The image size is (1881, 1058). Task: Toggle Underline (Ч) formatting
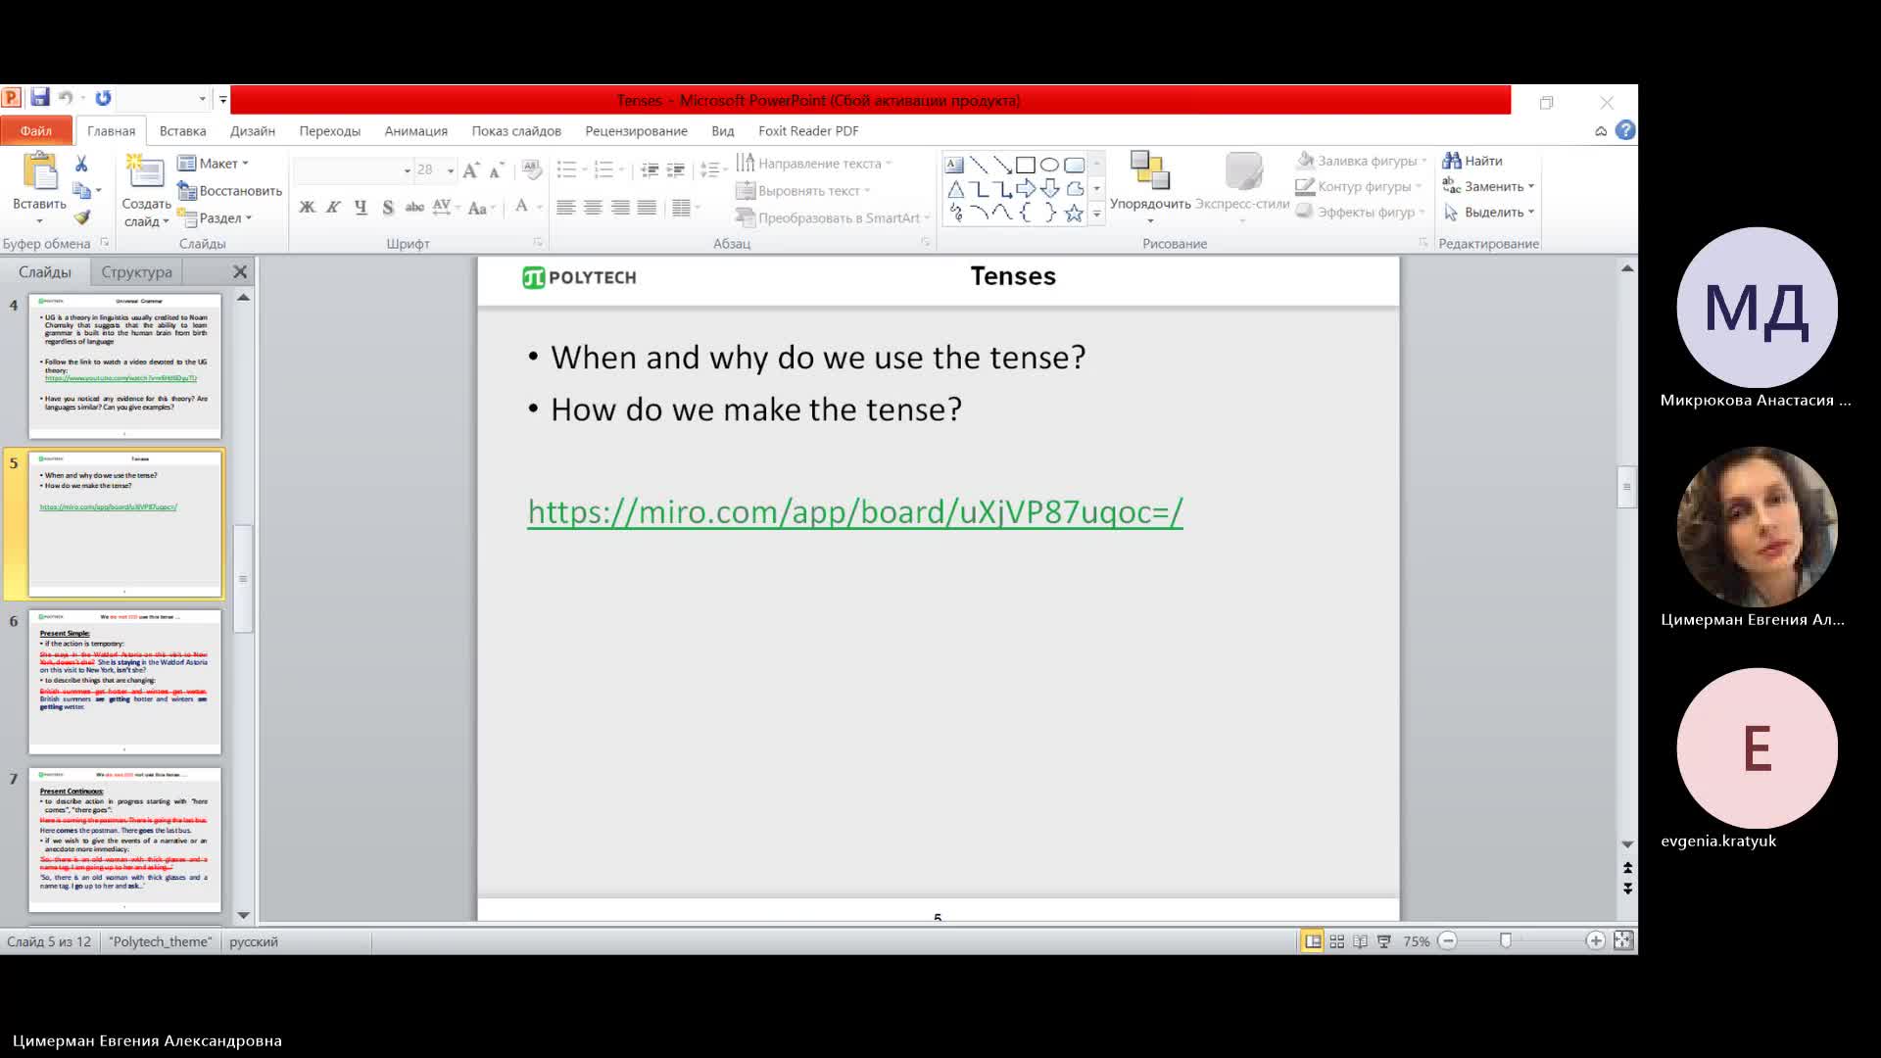click(361, 207)
